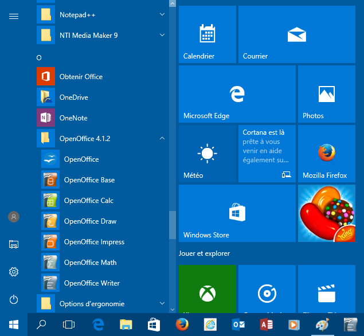Open File Explorer on the taskbar

[126, 325]
